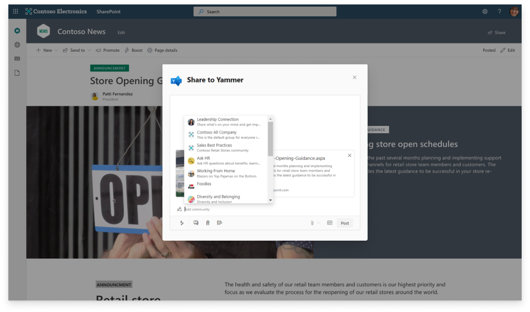Select the poll icon in composer
Image resolution: width=530 pixels, height=312 pixels.
(x=219, y=223)
